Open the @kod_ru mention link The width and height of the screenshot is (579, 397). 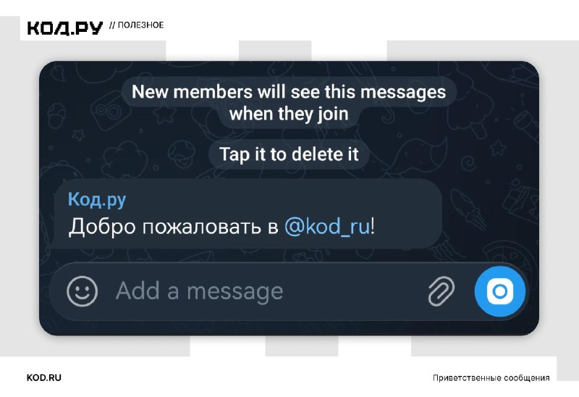(x=327, y=226)
